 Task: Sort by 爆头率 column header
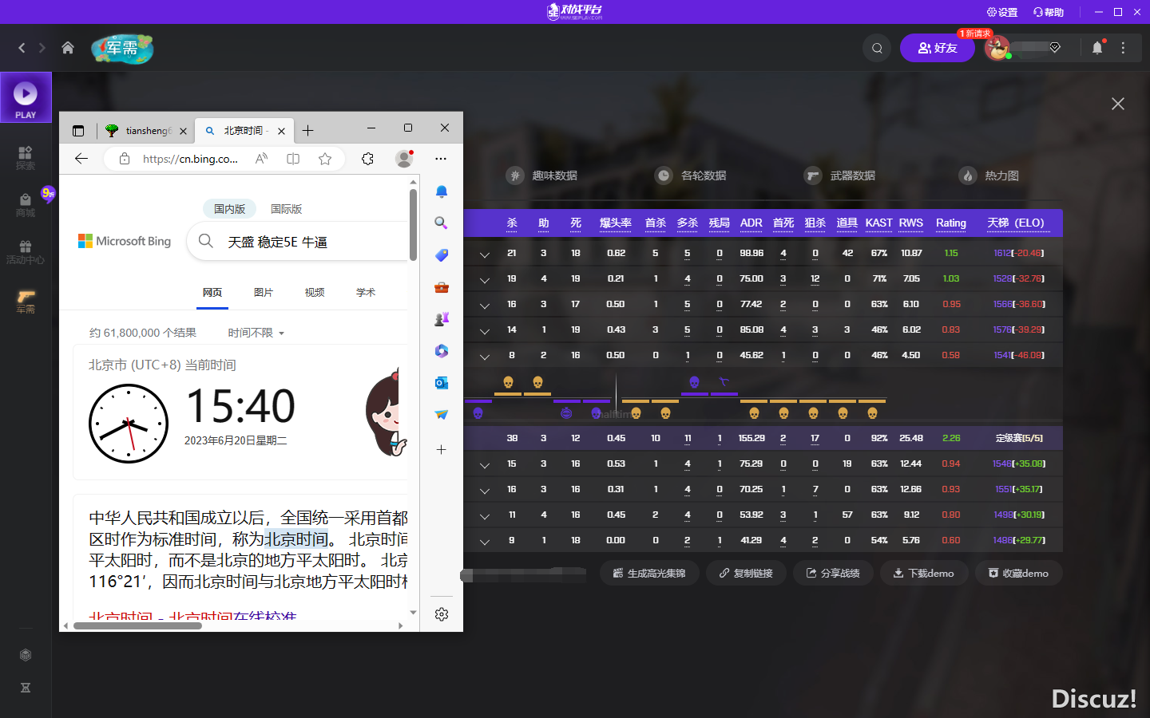tap(616, 223)
